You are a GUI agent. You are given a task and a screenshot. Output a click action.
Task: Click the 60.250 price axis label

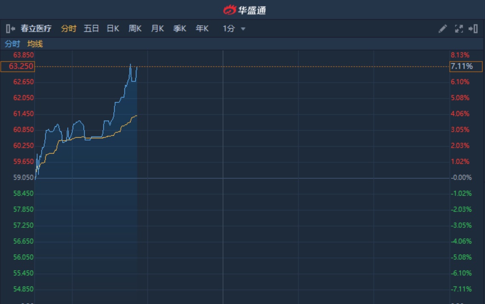(23, 145)
